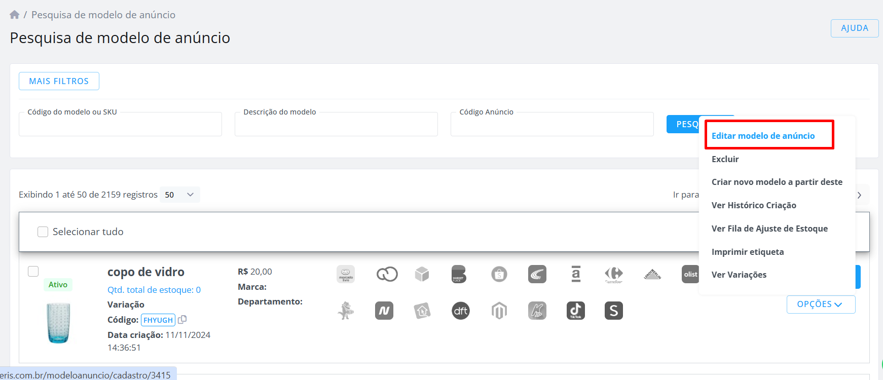The width and height of the screenshot is (883, 380).
Task: Open the copo de vidro product link
Action: pyautogui.click(x=146, y=272)
